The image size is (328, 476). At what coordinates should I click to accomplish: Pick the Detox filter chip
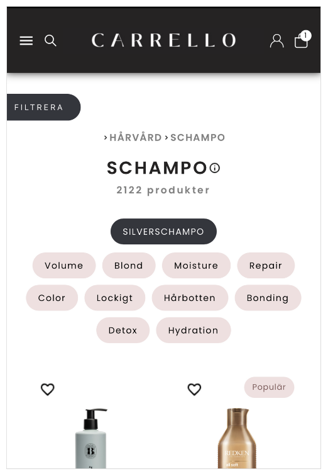pos(123,331)
